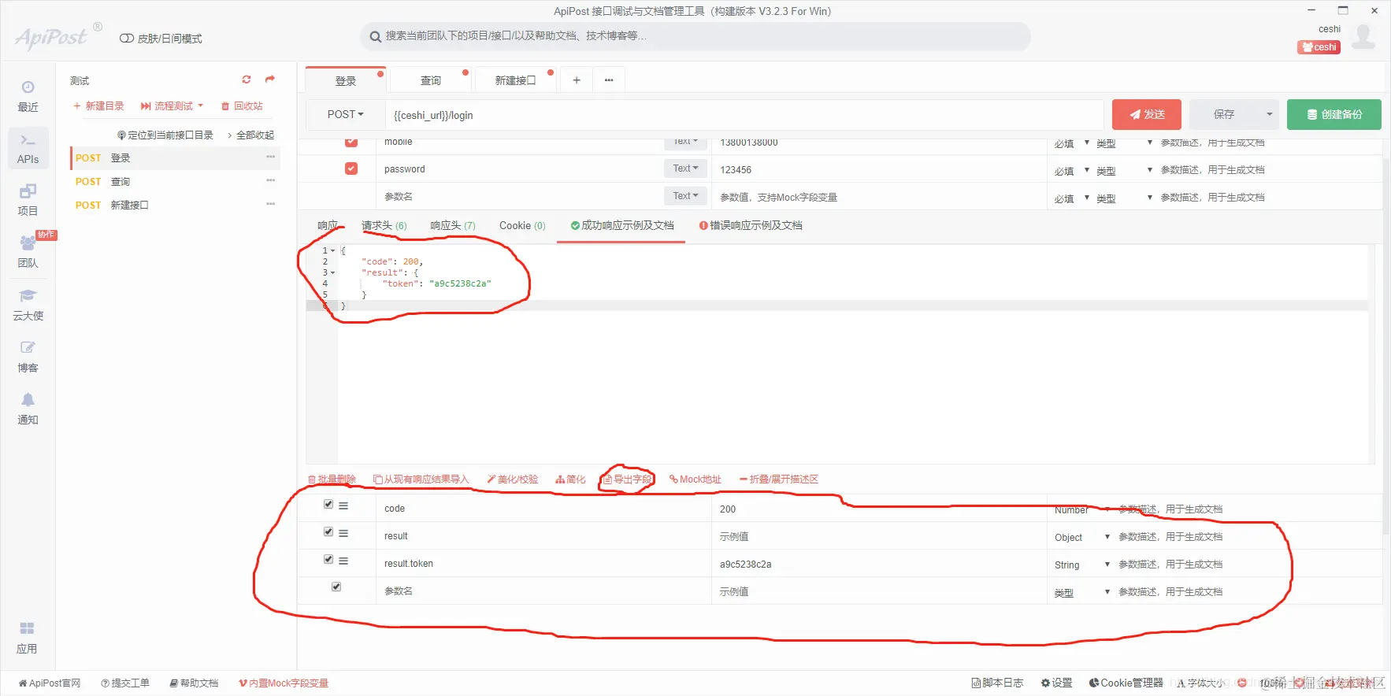Uncheck the mobile parameter checkbox
Viewport: 1391px width, 696px height.
coord(351,143)
